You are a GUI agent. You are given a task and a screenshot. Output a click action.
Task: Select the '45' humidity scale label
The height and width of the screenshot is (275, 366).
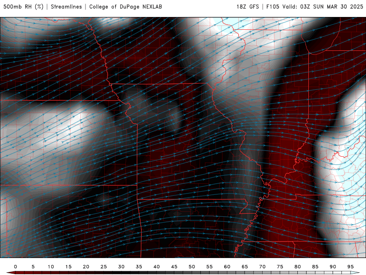(x=174, y=267)
